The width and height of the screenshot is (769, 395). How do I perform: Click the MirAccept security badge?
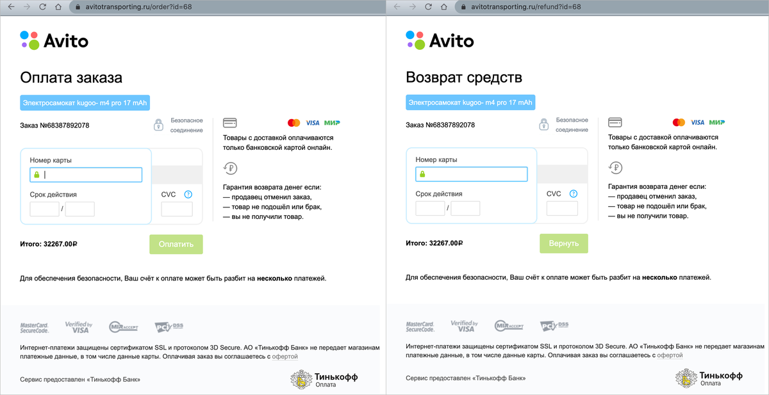coord(123,325)
